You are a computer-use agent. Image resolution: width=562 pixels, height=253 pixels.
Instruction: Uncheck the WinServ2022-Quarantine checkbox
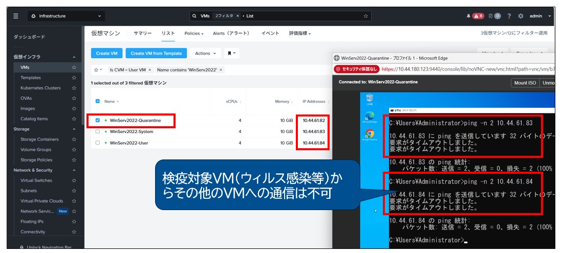[98, 121]
